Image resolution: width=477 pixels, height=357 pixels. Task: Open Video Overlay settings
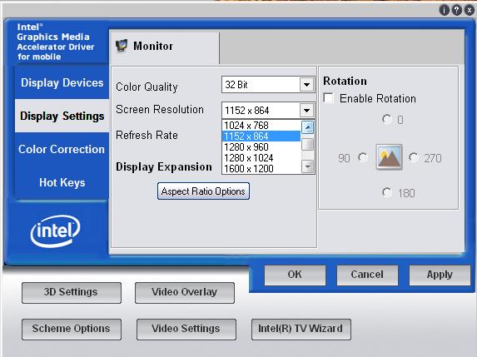185,293
